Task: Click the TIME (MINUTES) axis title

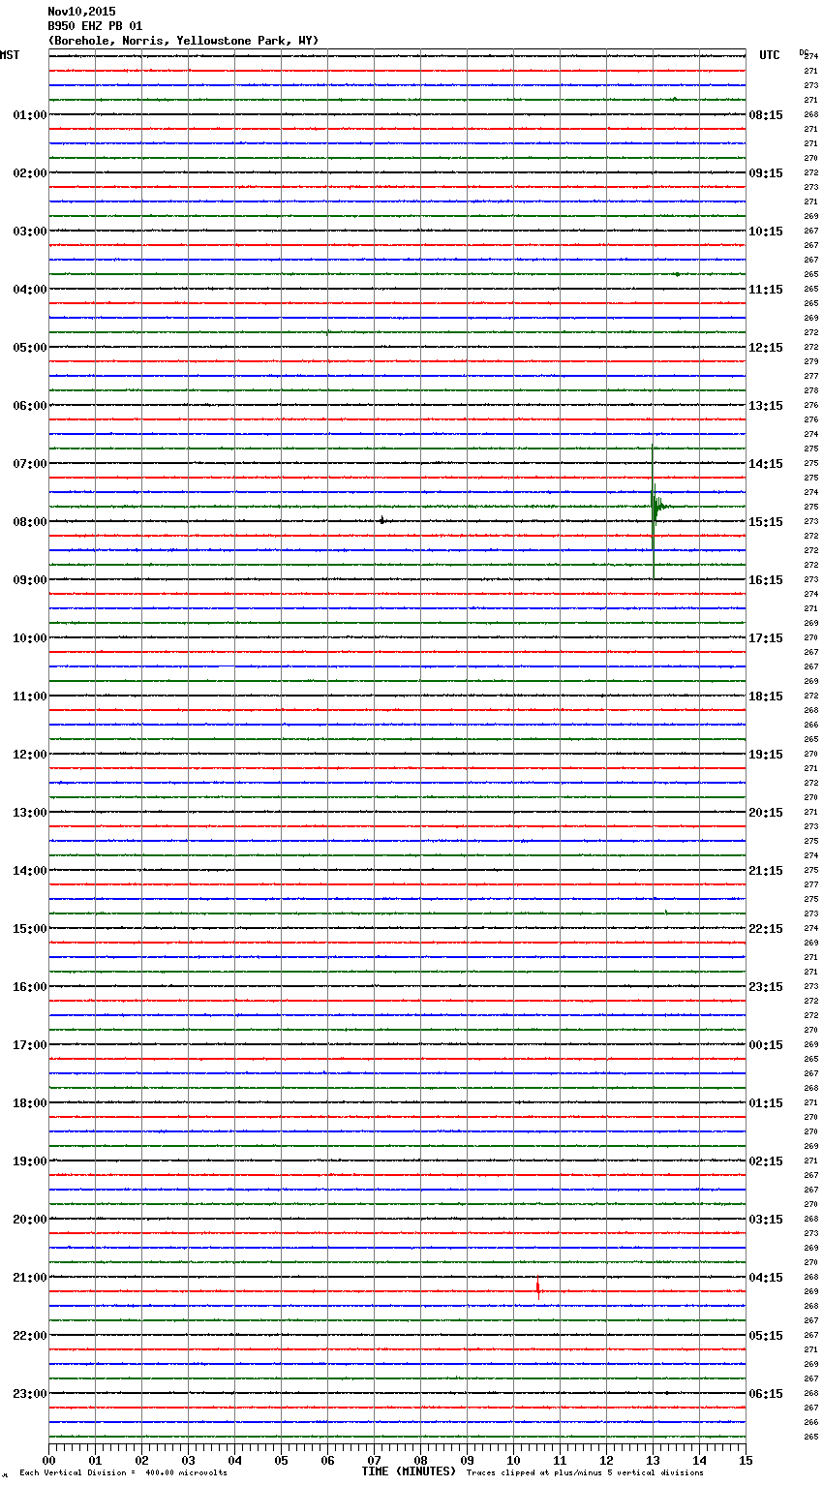Action: (x=409, y=1471)
